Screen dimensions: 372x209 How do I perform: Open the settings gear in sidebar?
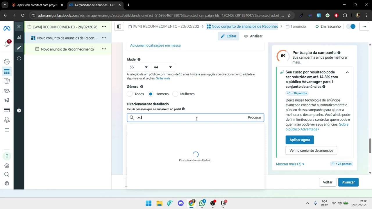(7, 166)
